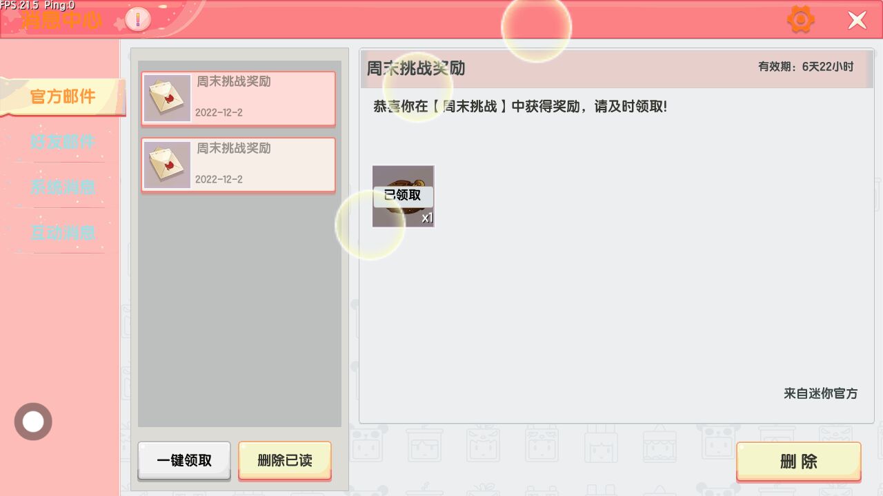Go to the 互动消息 tab
The image size is (883, 496).
click(x=63, y=233)
